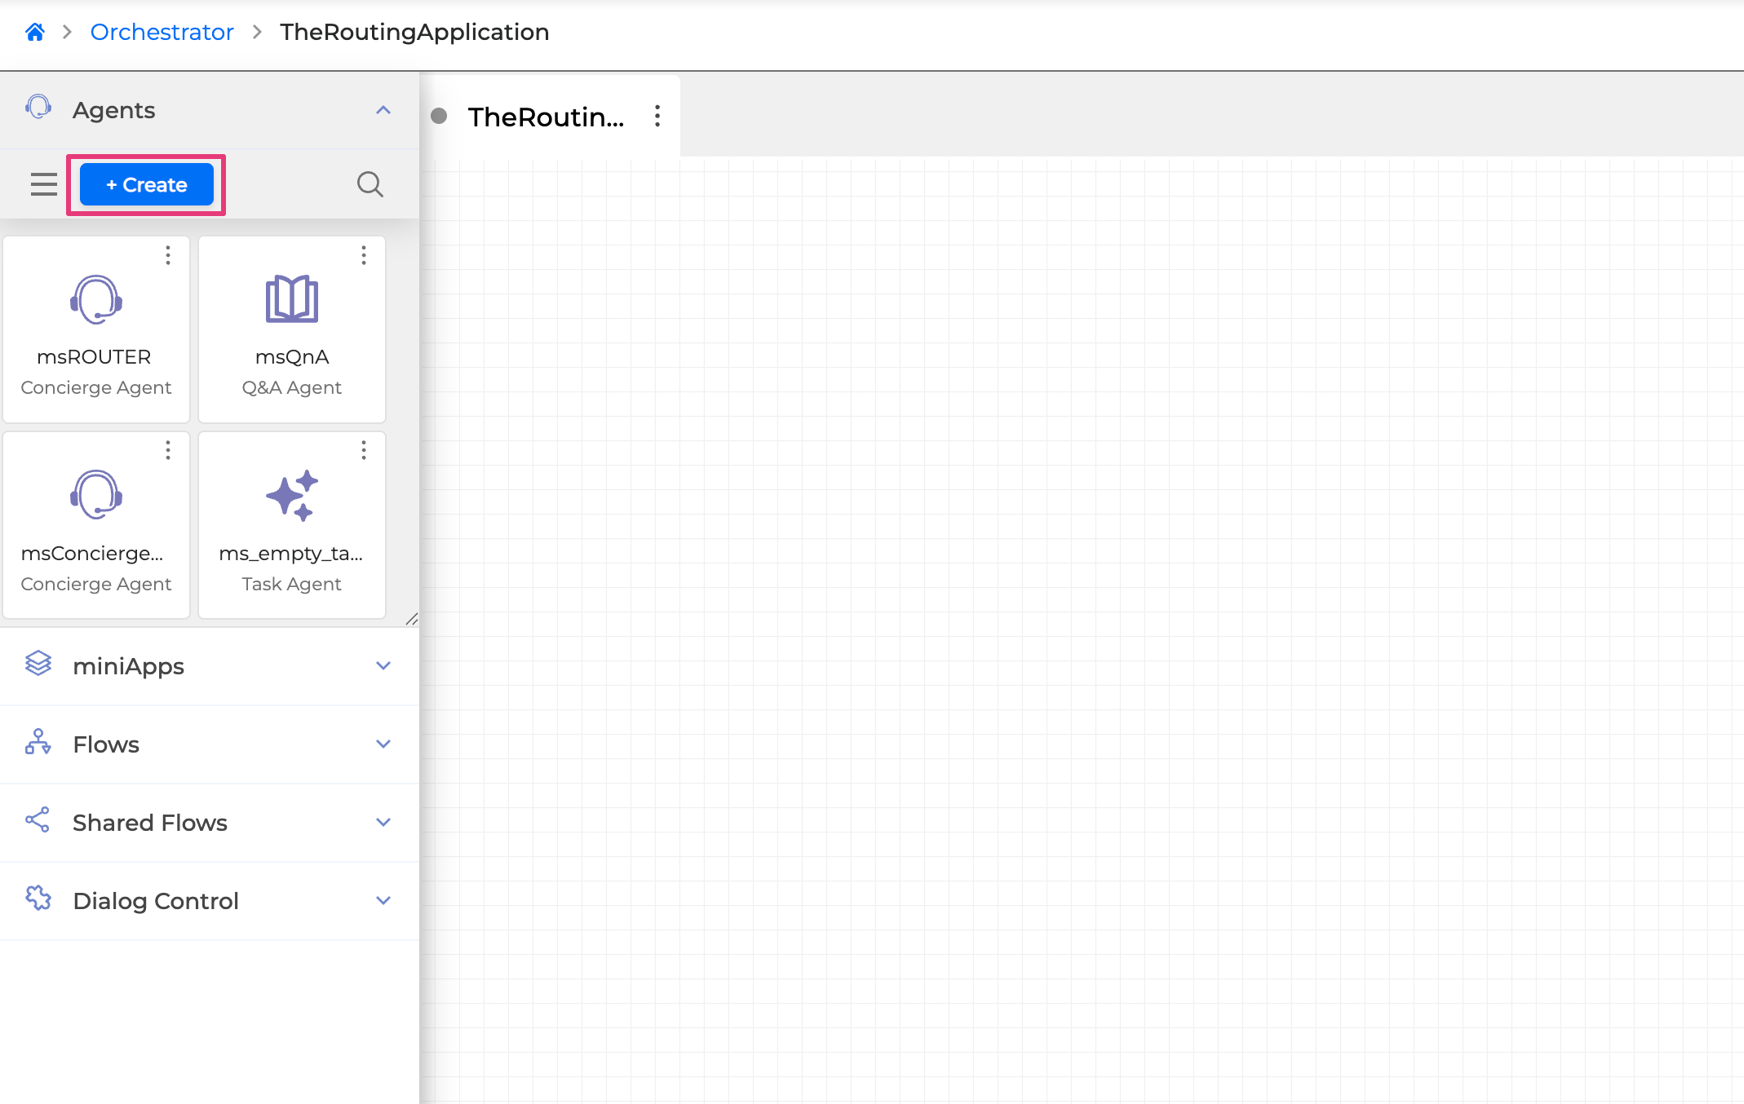
Task: Click the Shared Flows share icon
Action: 38,820
